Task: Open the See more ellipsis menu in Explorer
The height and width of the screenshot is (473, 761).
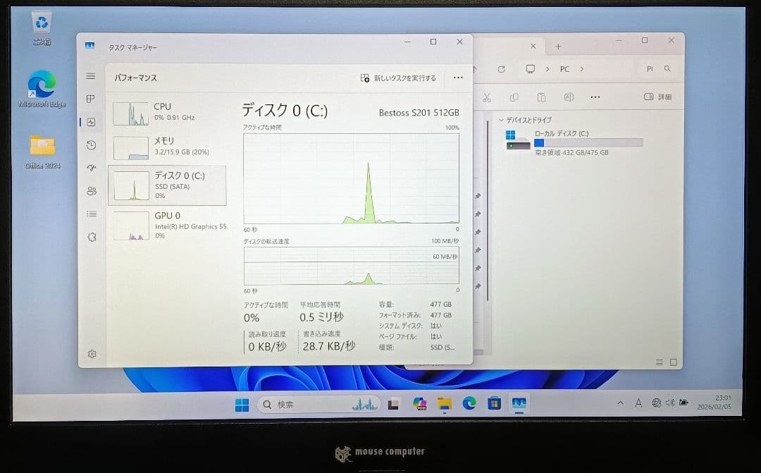Action: point(595,97)
